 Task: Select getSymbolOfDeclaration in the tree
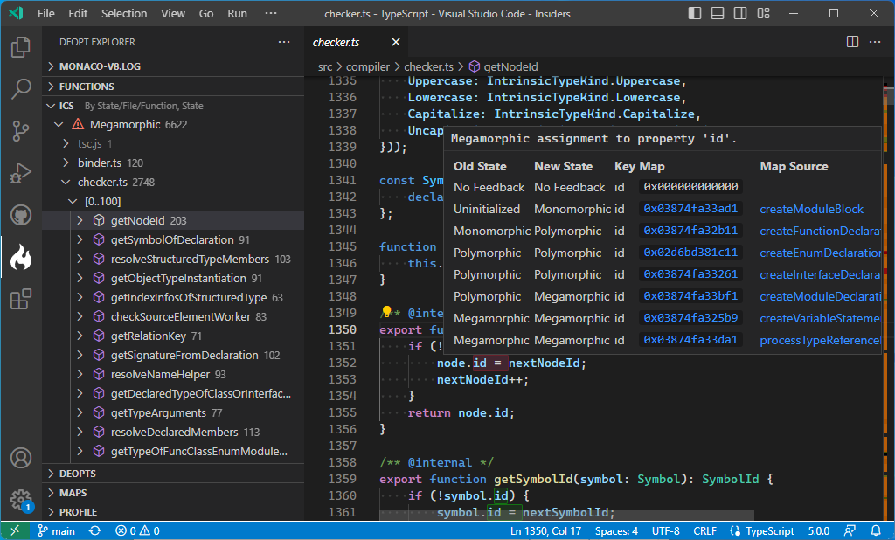point(172,240)
